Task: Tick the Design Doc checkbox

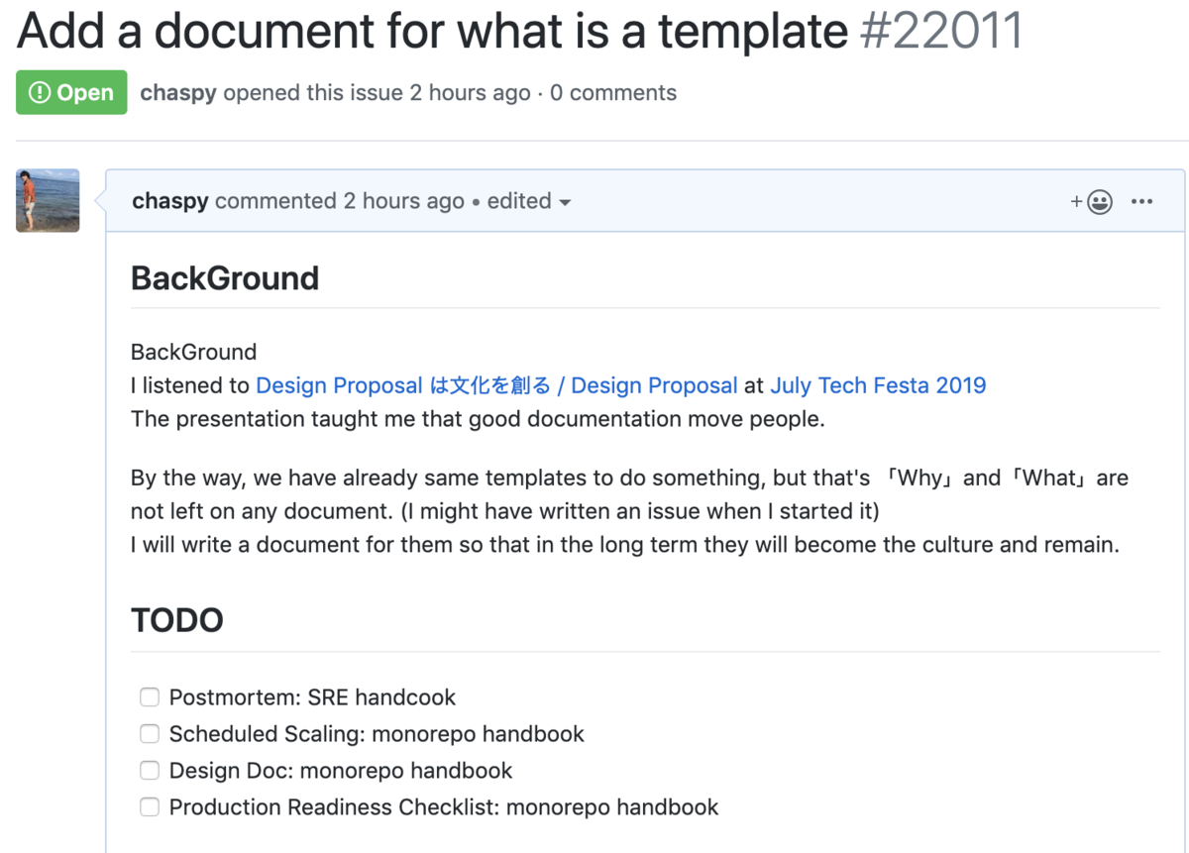Action: click(x=150, y=770)
